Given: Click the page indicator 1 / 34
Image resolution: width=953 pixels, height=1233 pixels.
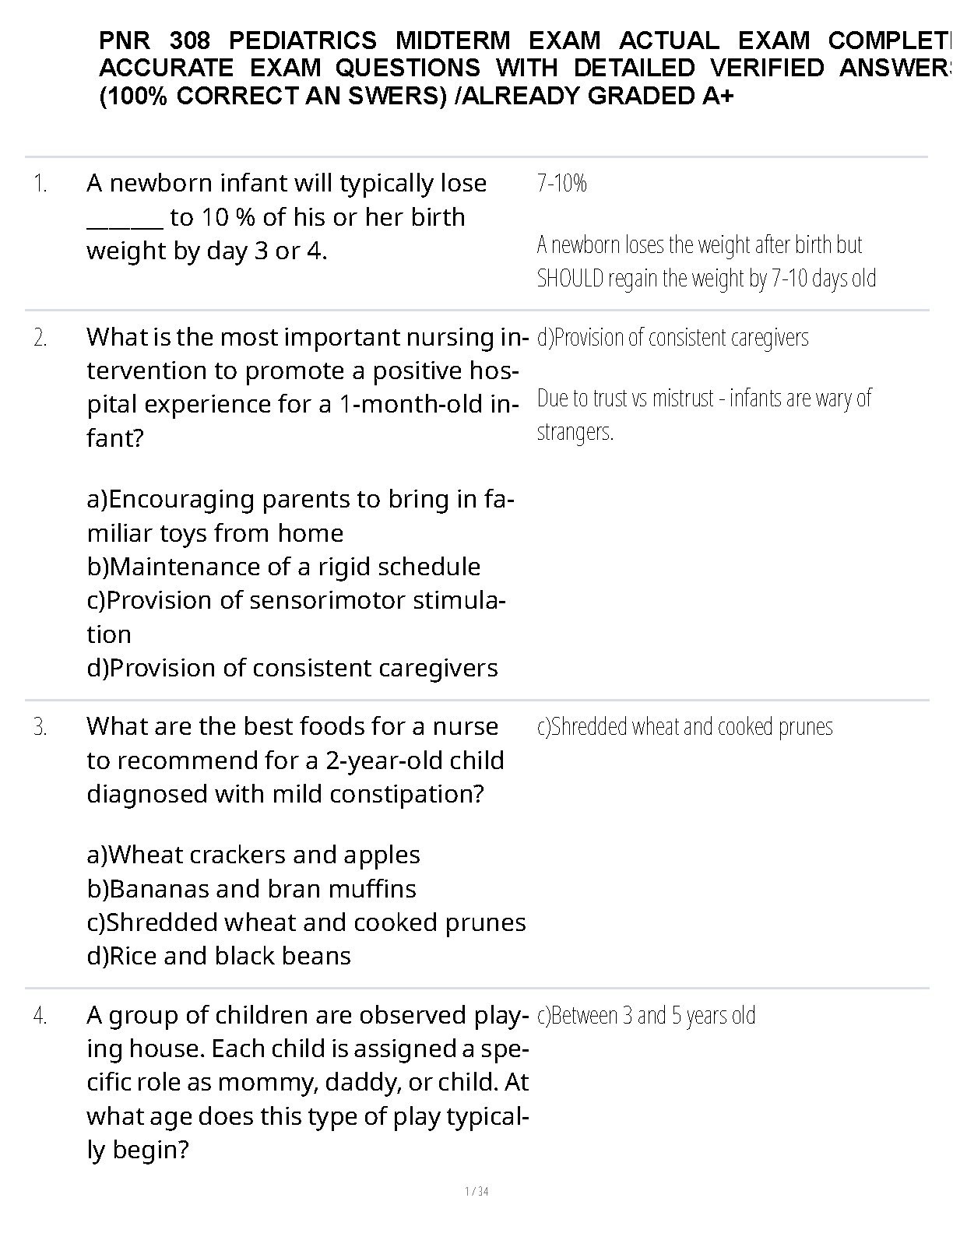Looking at the screenshot, I should click(476, 1192).
